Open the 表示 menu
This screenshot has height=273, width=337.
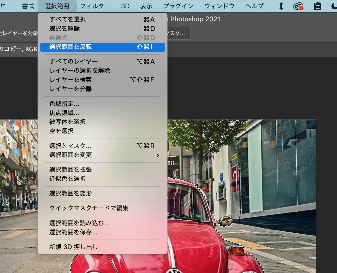(146, 6)
